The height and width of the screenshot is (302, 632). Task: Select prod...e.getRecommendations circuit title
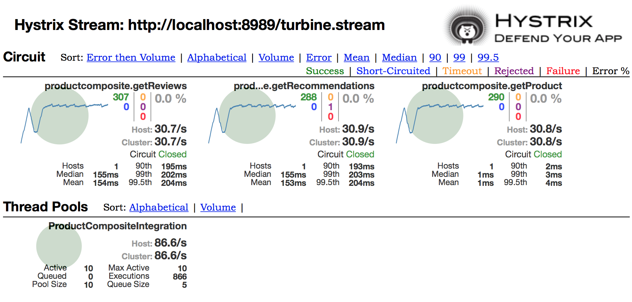coord(304,86)
